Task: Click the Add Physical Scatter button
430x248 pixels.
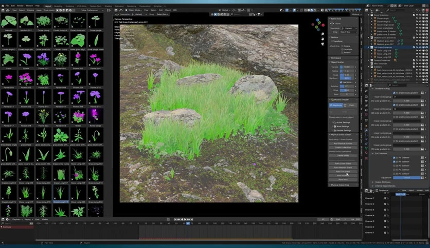Action: [x=343, y=143]
